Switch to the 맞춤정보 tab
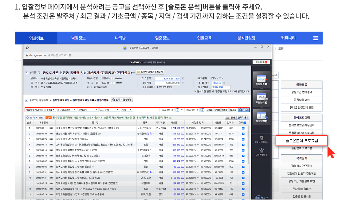This screenshot has height=221, width=338. pyautogui.click(x=162, y=38)
